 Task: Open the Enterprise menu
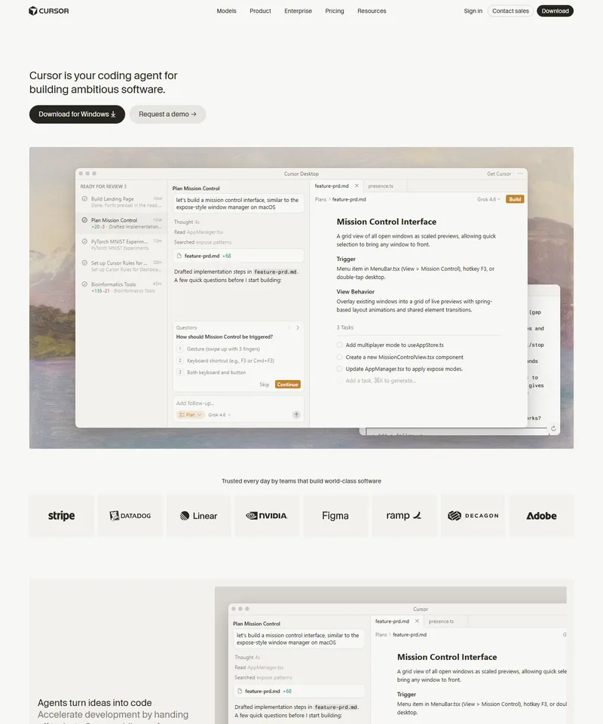click(298, 11)
